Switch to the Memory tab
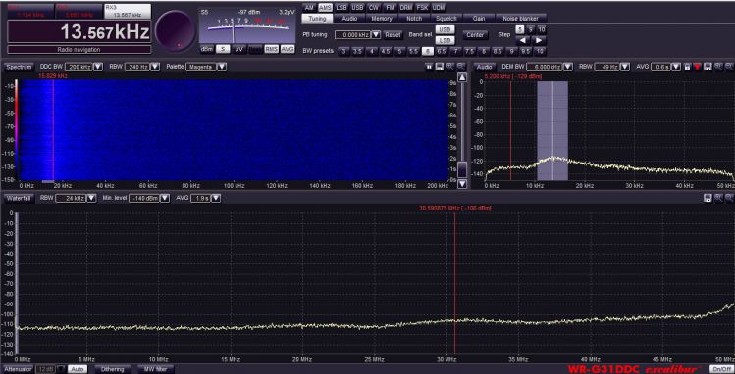Screen dimensions: 735x374 click(x=382, y=19)
